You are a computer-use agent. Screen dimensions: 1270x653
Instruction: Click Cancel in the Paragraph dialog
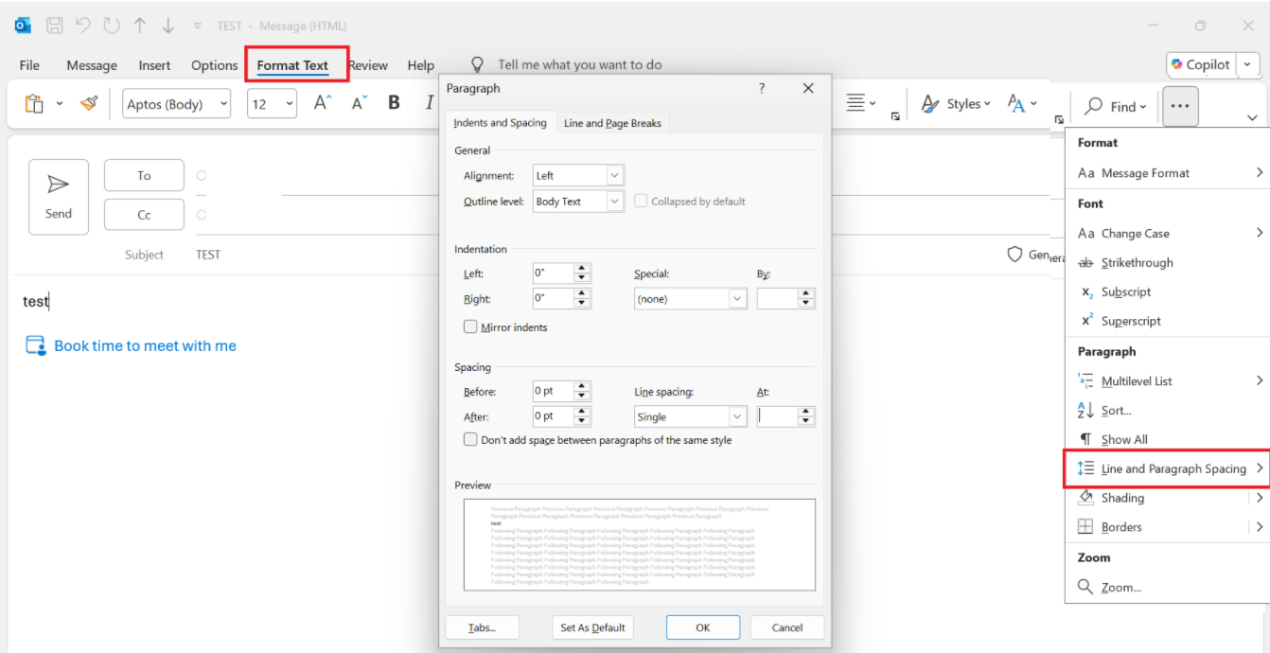(x=787, y=627)
